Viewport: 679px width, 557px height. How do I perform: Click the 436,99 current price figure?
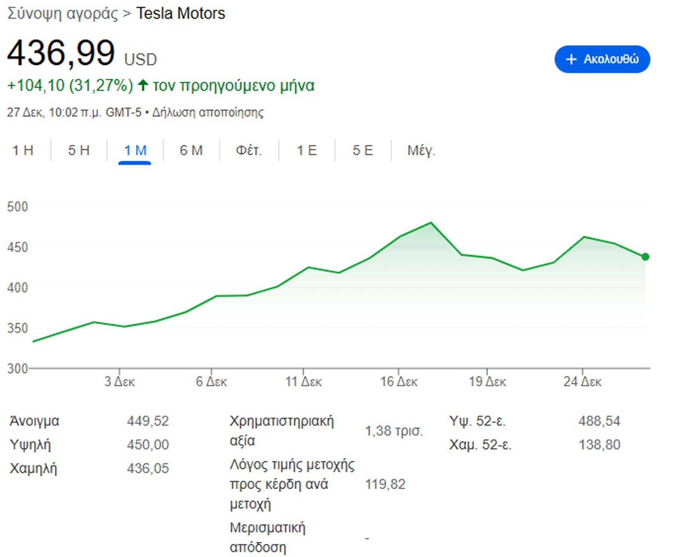pos(61,53)
